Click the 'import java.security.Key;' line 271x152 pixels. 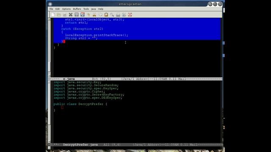[77, 82]
